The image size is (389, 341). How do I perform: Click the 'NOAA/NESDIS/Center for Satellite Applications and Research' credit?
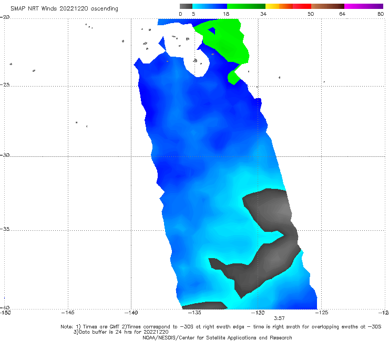(217, 338)
